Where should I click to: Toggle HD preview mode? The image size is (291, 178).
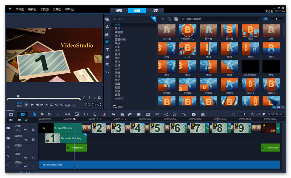[x=61, y=105]
